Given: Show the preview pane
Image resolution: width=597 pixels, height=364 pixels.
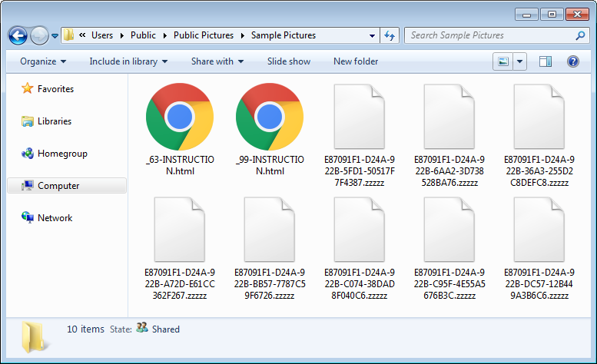Looking at the screenshot, I should click(546, 61).
